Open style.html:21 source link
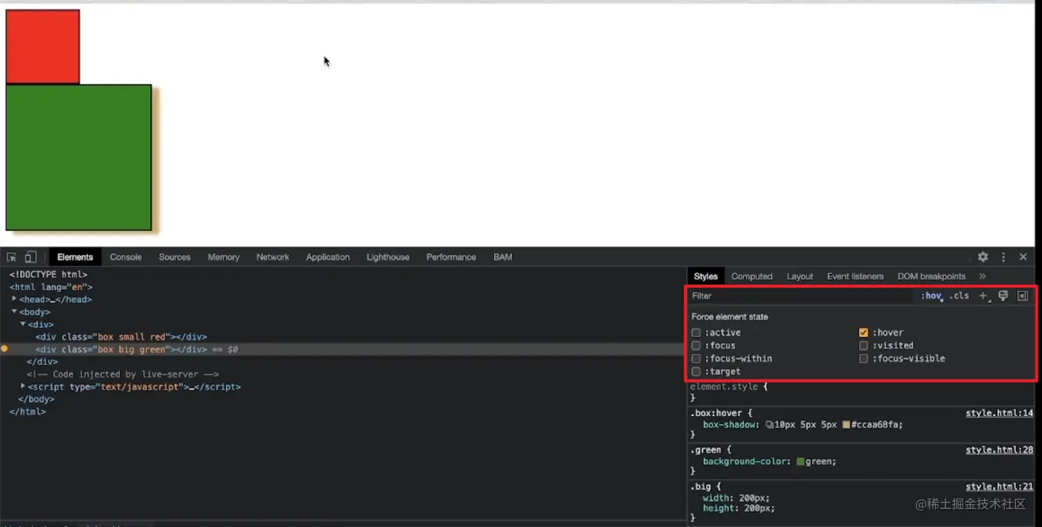The image size is (1042, 527). click(x=999, y=486)
